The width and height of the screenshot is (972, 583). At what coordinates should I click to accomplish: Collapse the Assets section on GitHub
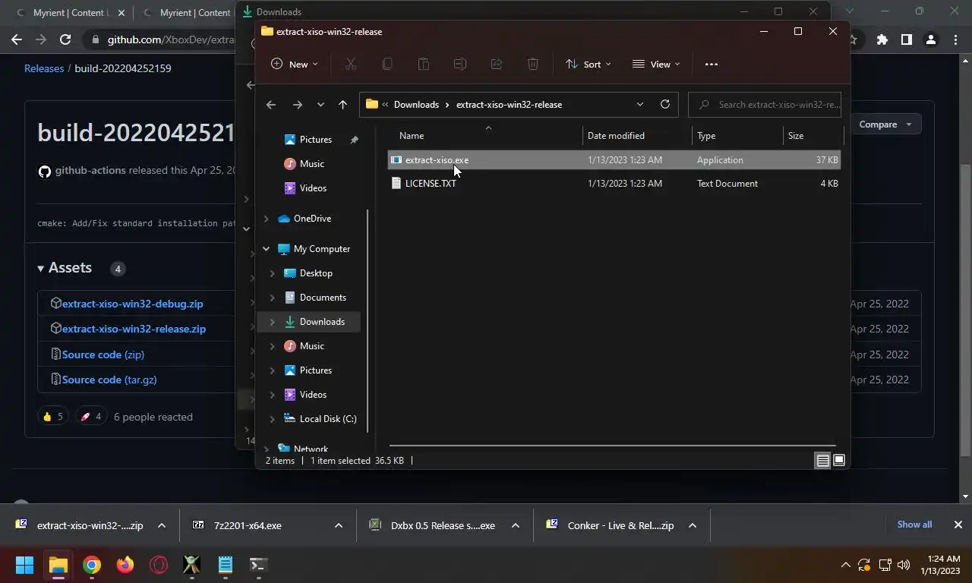pyautogui.click(x=65, y=268)
